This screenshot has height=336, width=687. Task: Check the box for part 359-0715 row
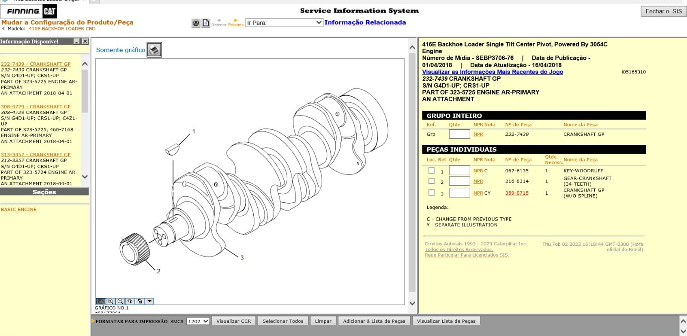[432, 192]
